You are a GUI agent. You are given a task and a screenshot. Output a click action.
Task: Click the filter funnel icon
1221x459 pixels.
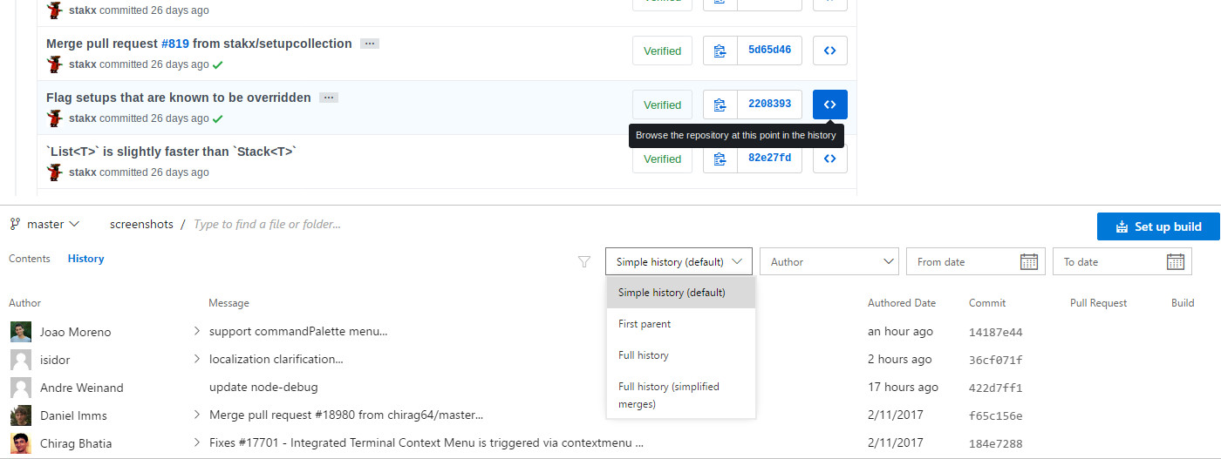point(584,261)
